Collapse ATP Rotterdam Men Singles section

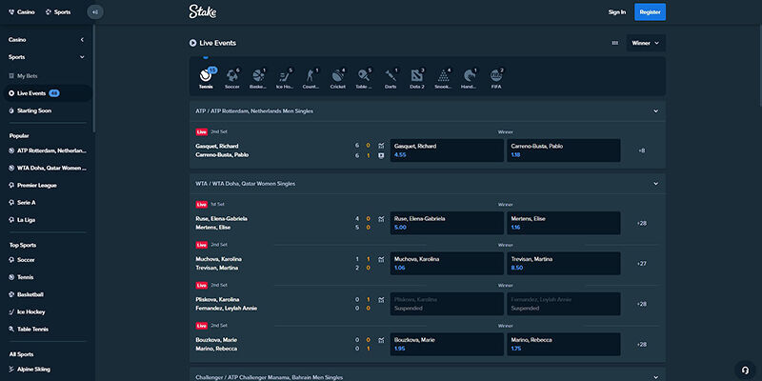pyautogui.click(x=655, y=111)
